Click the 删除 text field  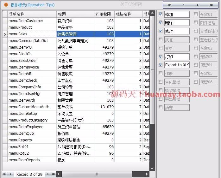coord(177,23)
